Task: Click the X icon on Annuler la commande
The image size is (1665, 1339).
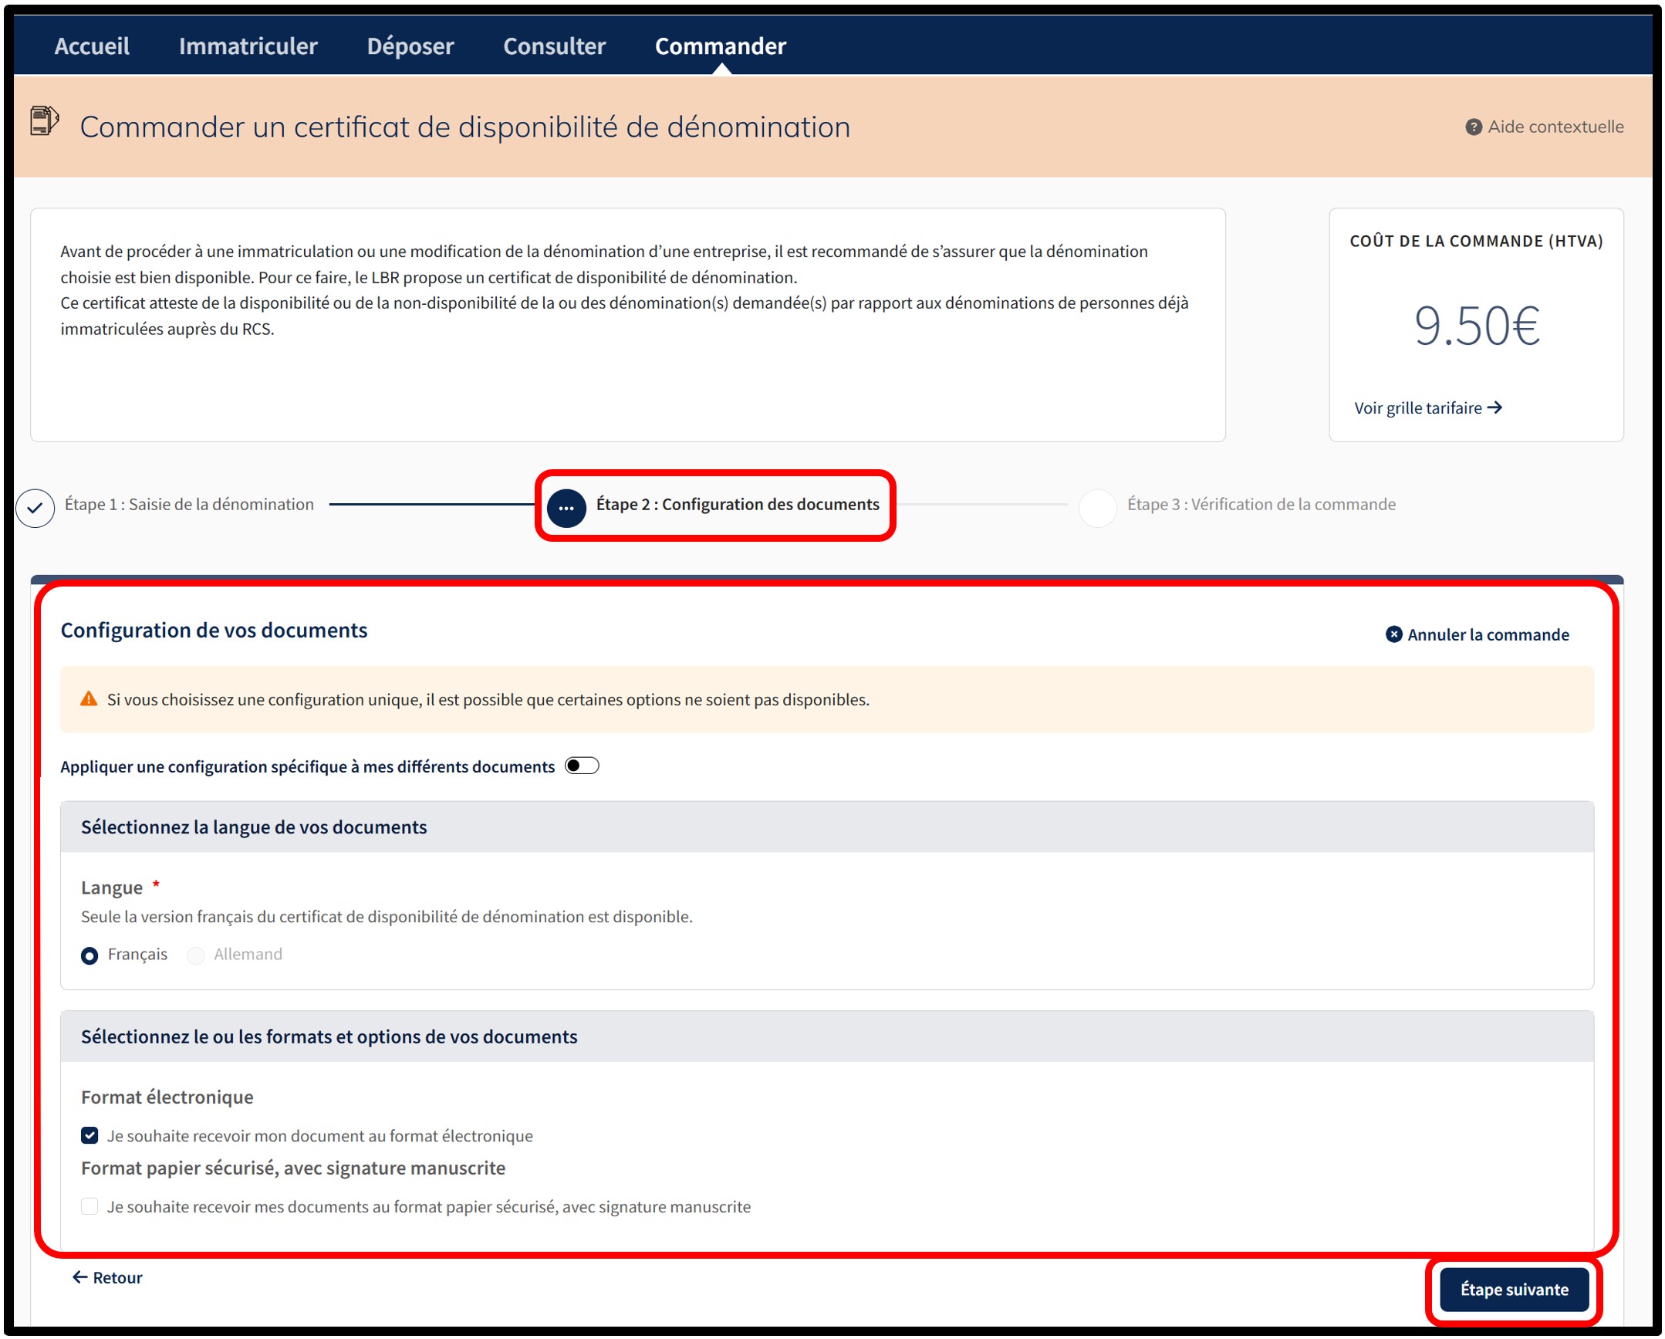Action: tap(1393, 634)
